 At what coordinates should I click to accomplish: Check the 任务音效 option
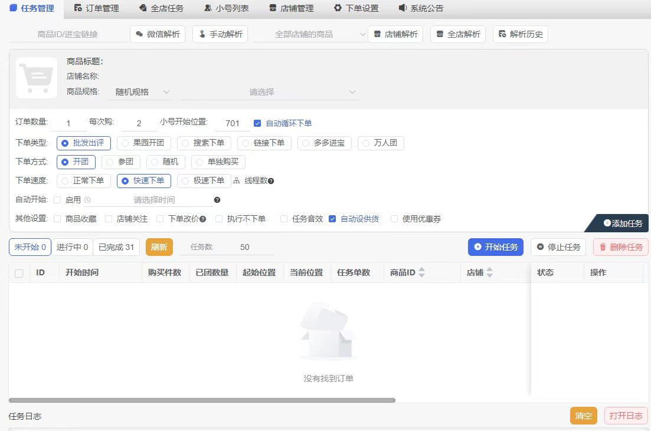tap(284, 219)
